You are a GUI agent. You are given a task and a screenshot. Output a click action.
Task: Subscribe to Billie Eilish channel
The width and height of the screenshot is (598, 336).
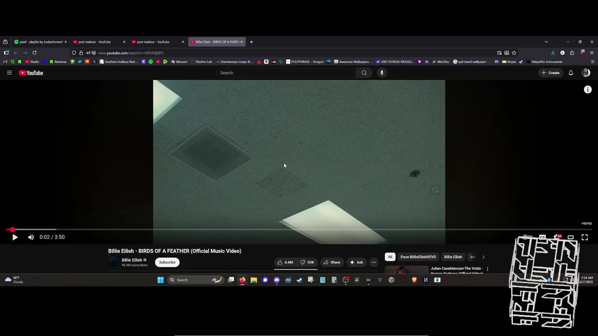tap(167, 262)
